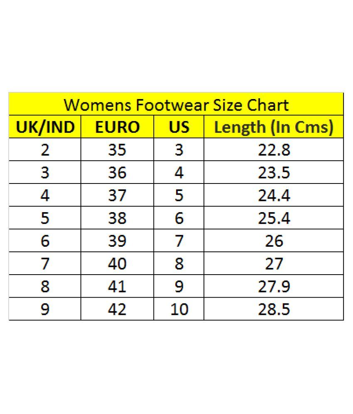Image resolution: width=353 pixels, height=414 pixels.
Task: Select the EURO size 36 cell
Action: 117,173
